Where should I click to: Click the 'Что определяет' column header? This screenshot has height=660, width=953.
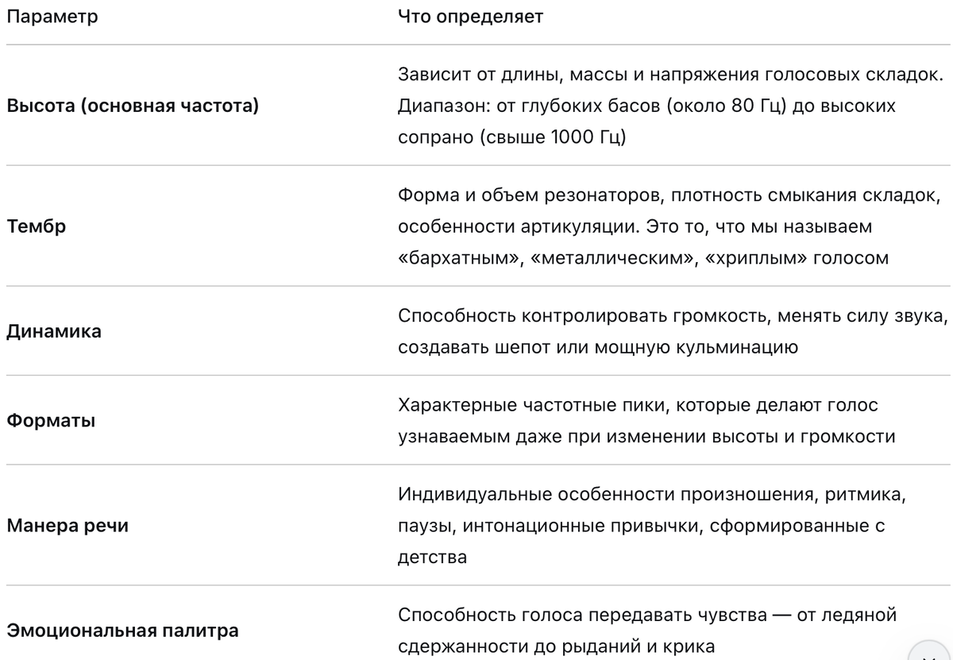click(471, 17)
